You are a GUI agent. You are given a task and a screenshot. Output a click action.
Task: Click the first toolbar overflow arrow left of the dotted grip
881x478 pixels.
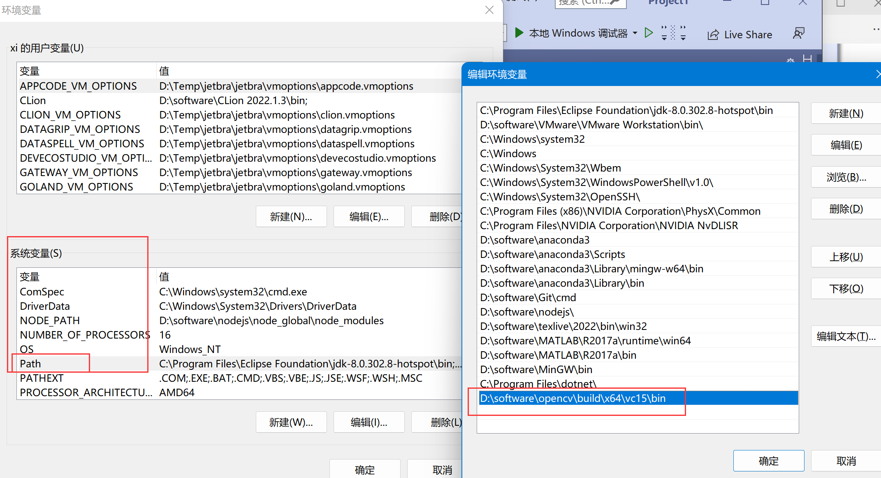664,33
